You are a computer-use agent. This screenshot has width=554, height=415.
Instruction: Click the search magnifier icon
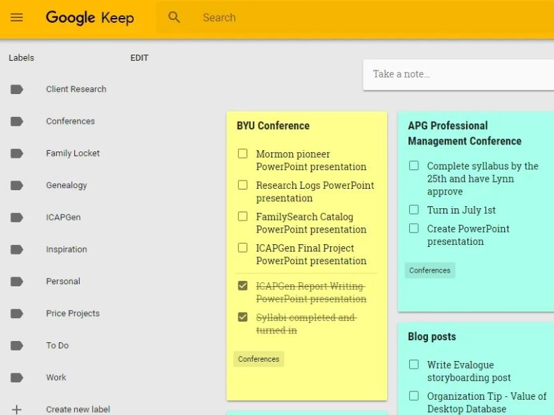point(173,17)
